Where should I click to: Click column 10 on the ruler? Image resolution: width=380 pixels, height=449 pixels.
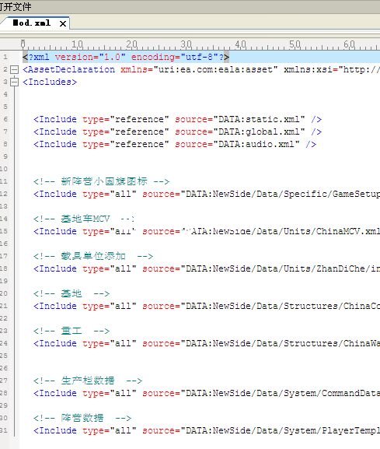click(x=77, y=44)
